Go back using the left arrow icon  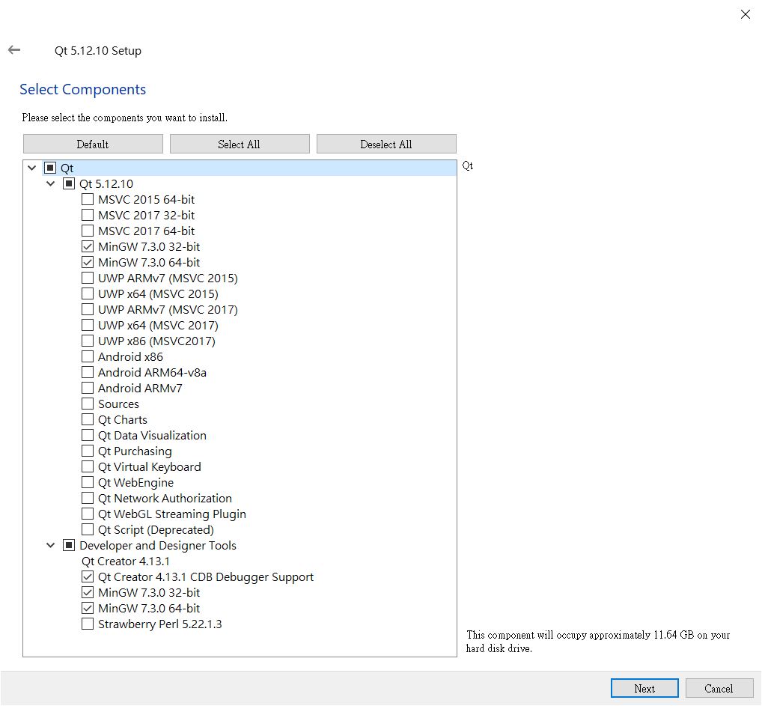14,49
